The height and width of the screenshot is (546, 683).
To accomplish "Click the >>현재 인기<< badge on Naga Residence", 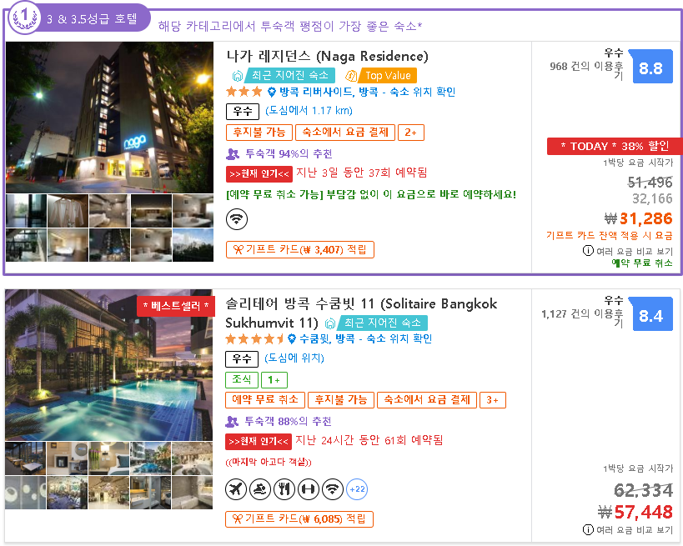I will tap(259, 174).
